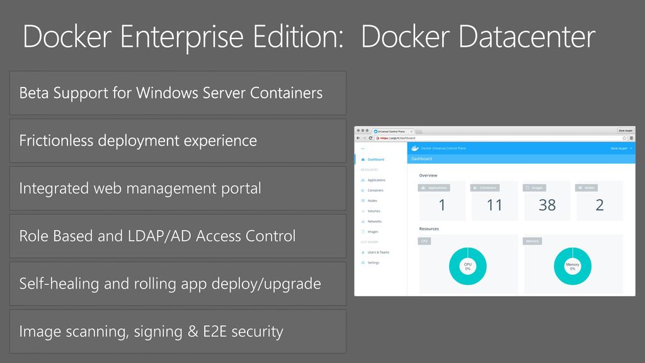
Task: Open the browser hamburger menu
Action: [631, 138]
